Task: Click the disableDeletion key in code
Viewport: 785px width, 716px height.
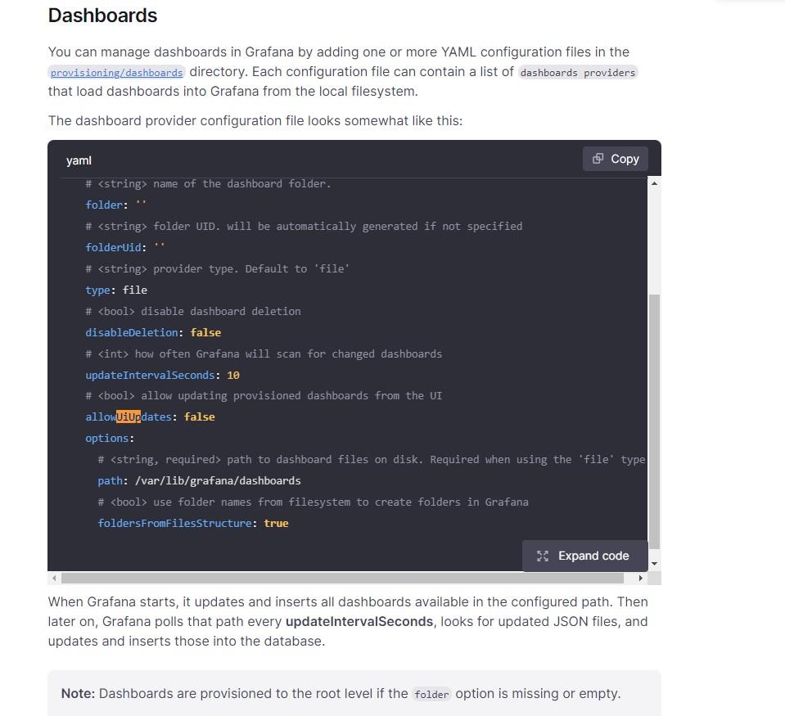Action: click(131, 333)
